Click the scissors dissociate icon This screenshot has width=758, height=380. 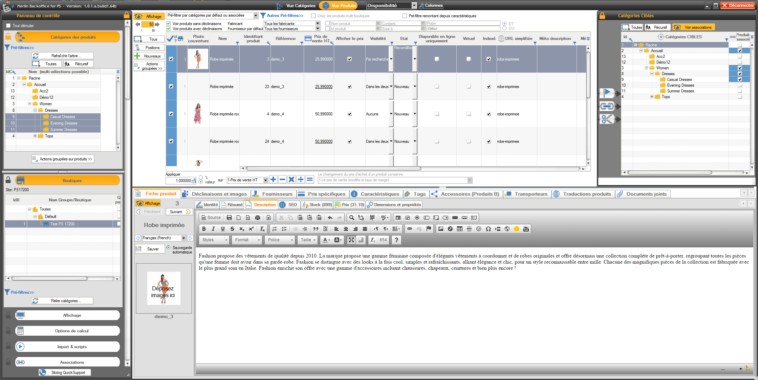click(x=607, y=119)
